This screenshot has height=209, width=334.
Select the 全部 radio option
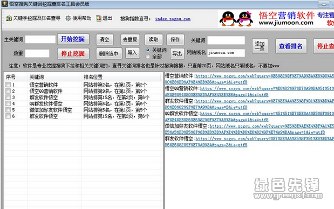pos(148,57)
